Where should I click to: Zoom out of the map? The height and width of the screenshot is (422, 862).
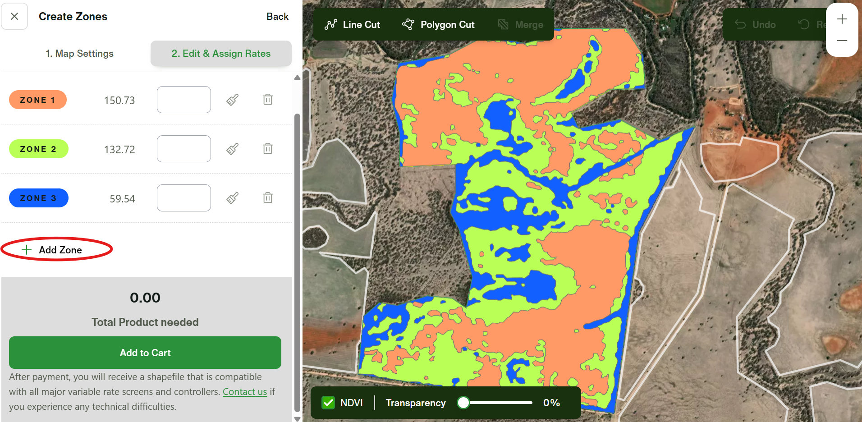[842, 41]
